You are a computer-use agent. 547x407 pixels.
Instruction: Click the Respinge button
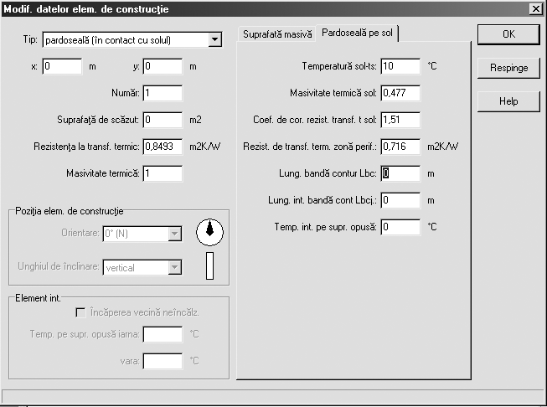[x=508, y=68]
